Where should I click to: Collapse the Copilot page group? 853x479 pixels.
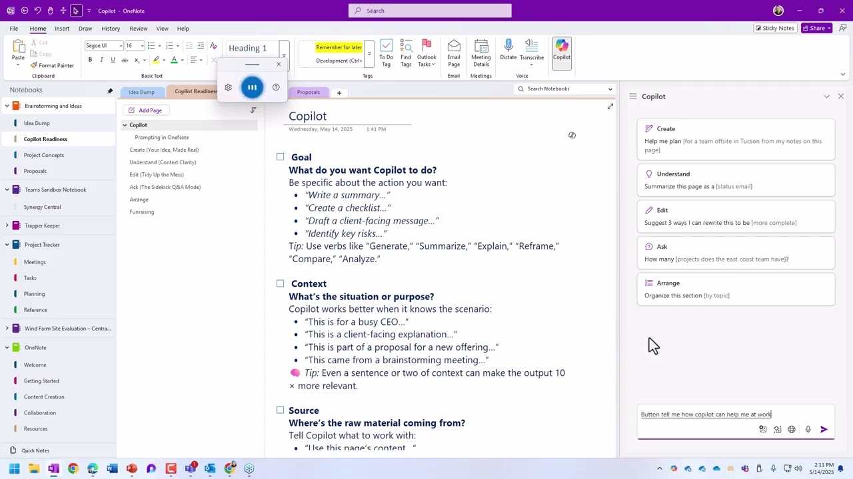pos(125,125)
